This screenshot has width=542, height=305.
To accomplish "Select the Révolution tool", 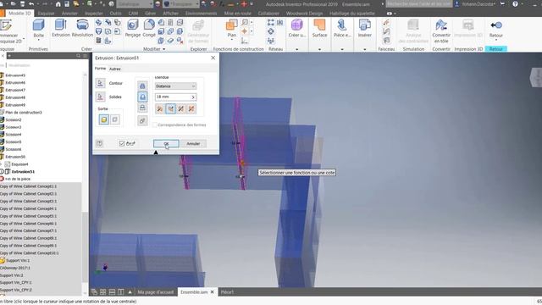I will point(82,28).
